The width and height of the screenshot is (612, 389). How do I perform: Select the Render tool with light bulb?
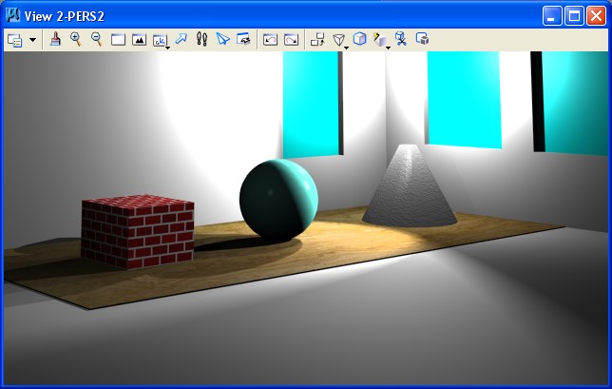(x=380, y=40)
